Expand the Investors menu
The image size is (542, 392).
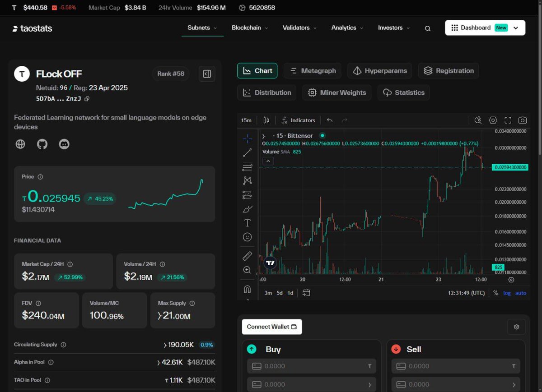(x=394, y=28)
